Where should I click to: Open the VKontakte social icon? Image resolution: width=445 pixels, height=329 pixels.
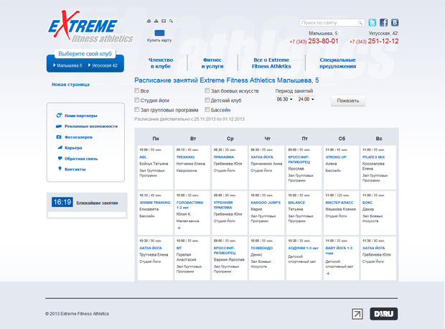(395, 22)
